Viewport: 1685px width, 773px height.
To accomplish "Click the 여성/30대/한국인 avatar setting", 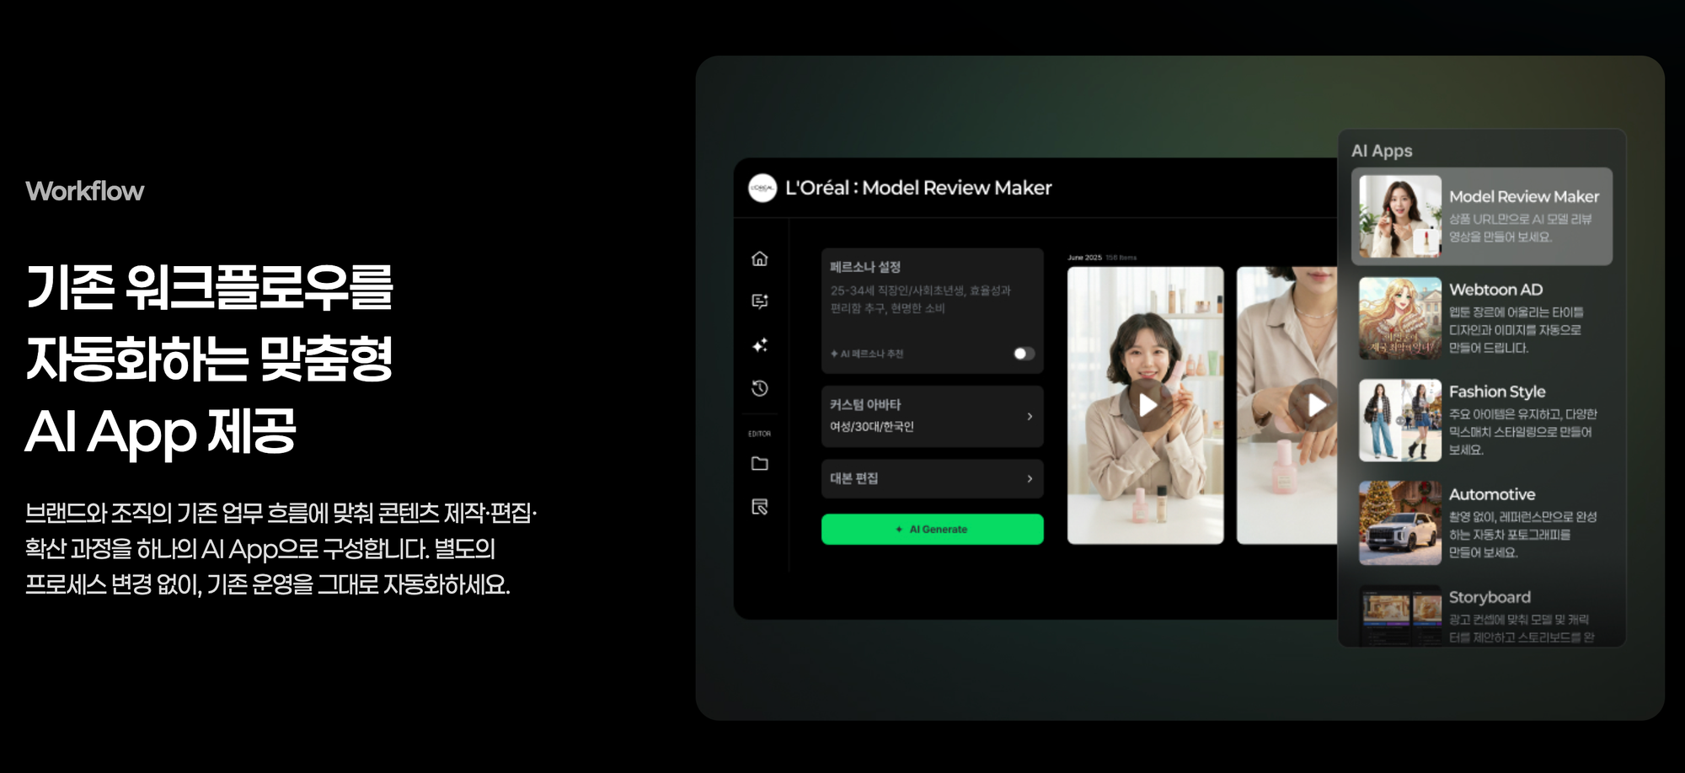I will pyautogui.click(x=872, y=427).
